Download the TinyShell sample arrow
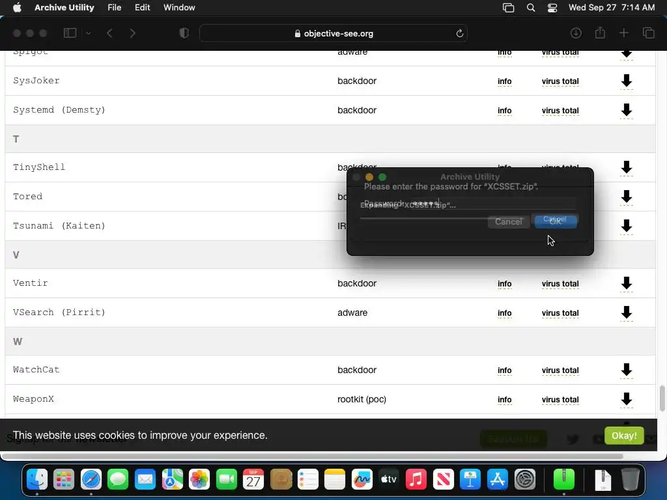 [626, 167]
